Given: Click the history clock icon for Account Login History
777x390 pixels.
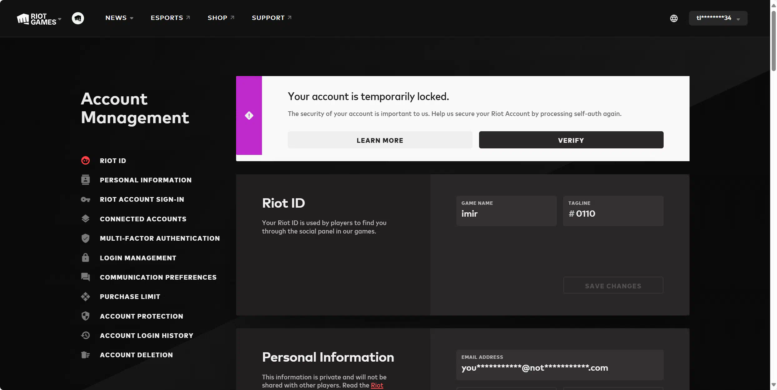Looking at the screenshot, I should (85, 335).
